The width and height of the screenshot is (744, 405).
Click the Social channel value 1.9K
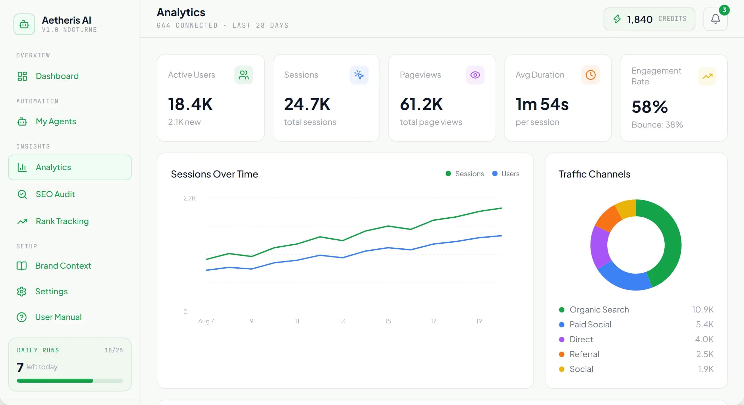tap(706, 369)
